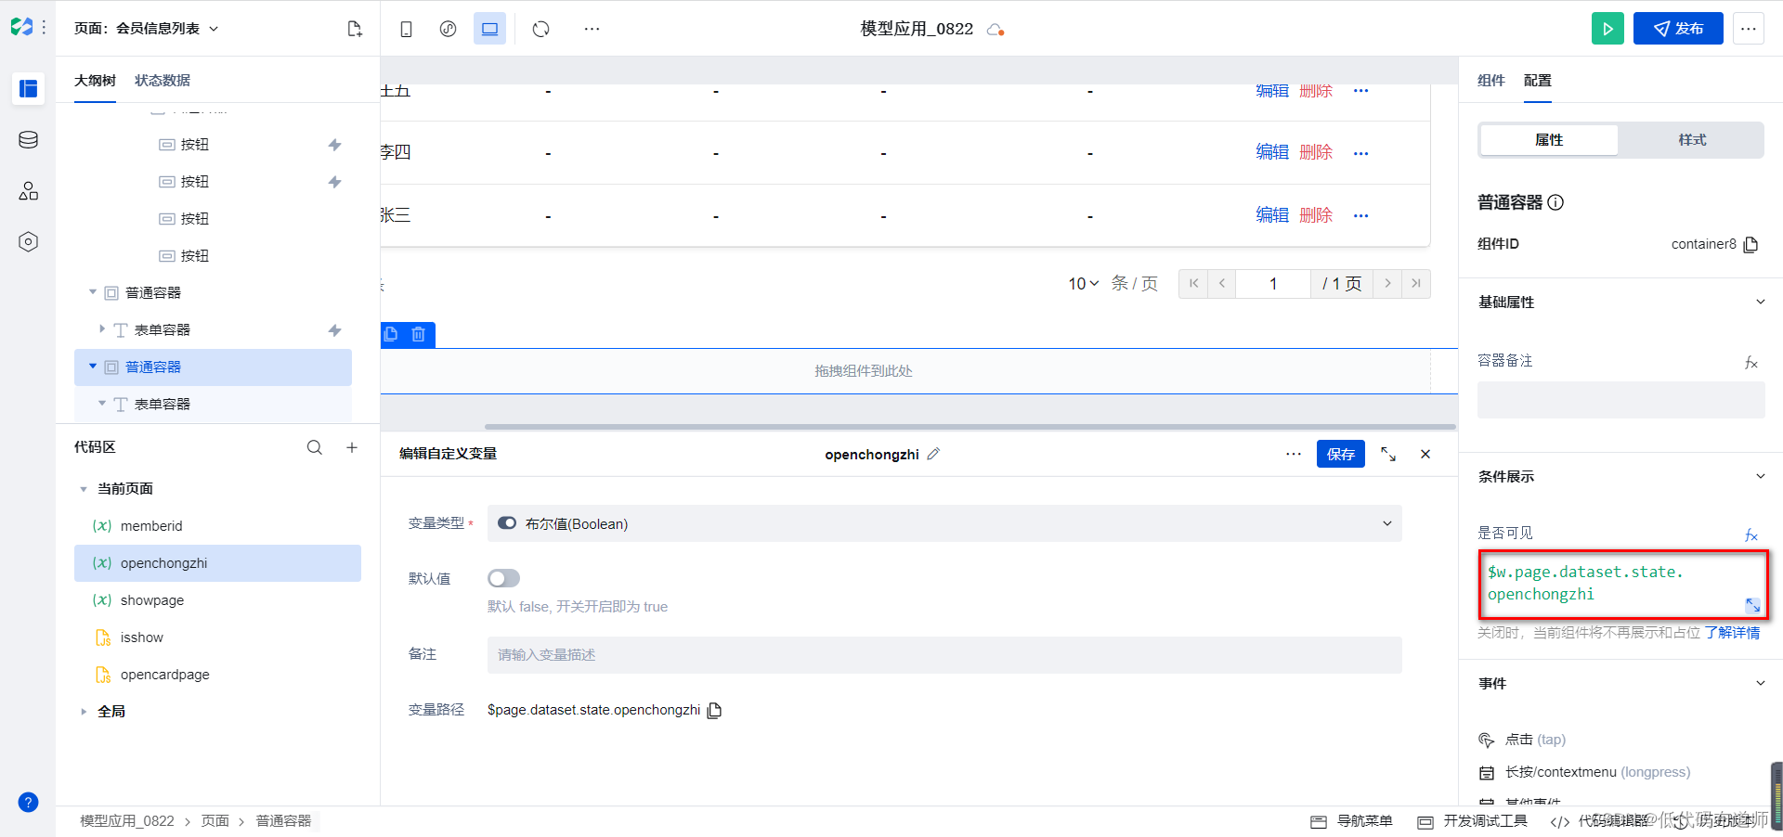1783x837 pixels.
Task: Select the properties segment
Action: pos(1549,140)
